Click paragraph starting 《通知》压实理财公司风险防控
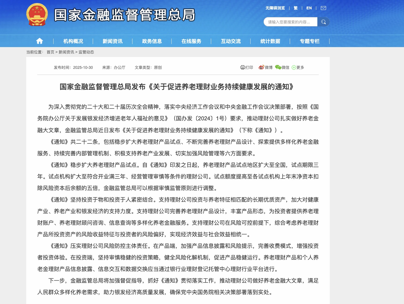This screenshot has width=404, height=304. coord(178,257)
